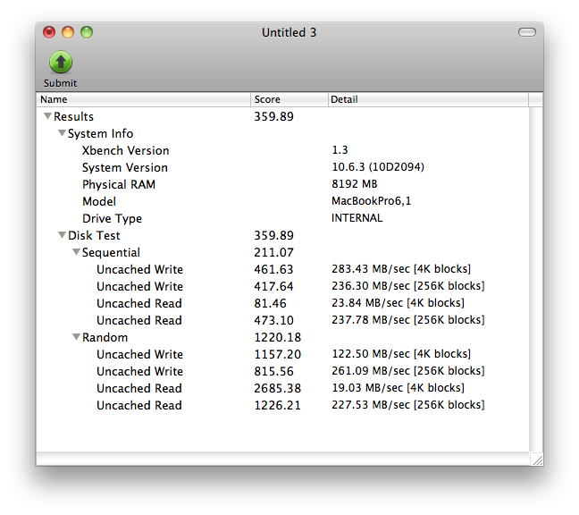Click detail 122.50 MB/sec [4K blocks]
The height and width of the screenshot is (515, 579).
[401, 354]
